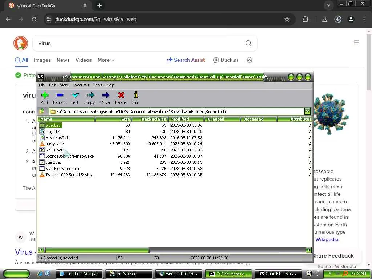Click the Search Assist link

[186, 60]
